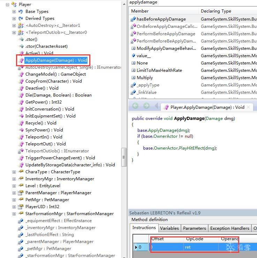Expand the InventoryMgr property node
Screen dimensions: 257x258
14,179
